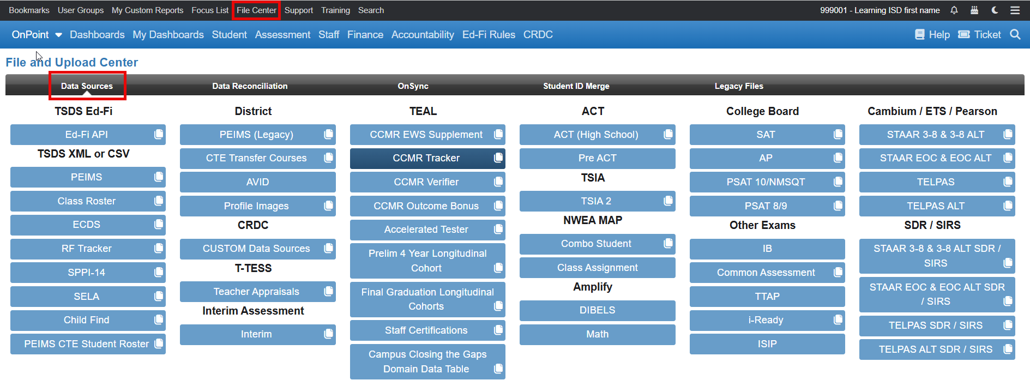1030x386 pixels.
Task: Select the Pre ACT data source
Action: point(597,158)
